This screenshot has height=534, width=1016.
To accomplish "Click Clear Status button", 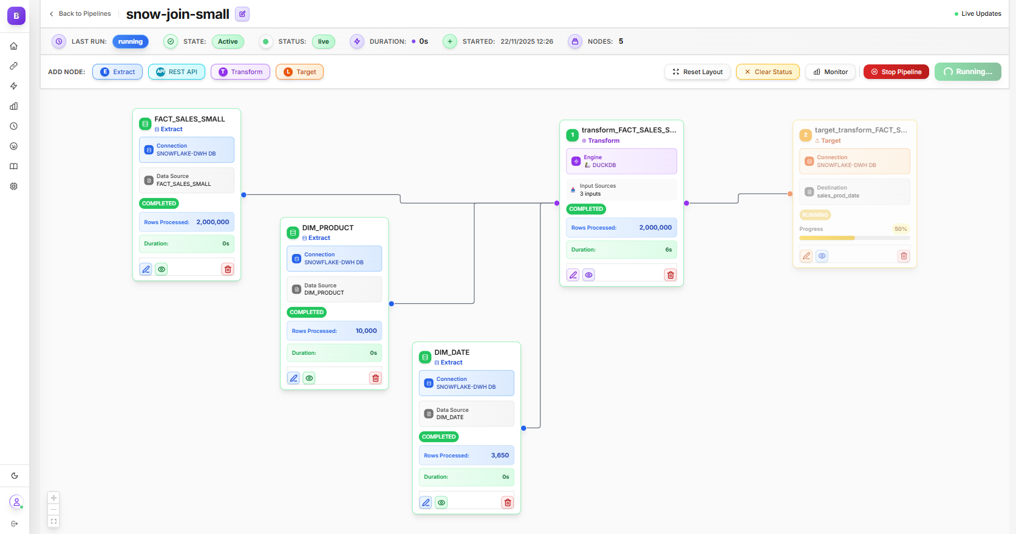I will [x=768, y=72].
